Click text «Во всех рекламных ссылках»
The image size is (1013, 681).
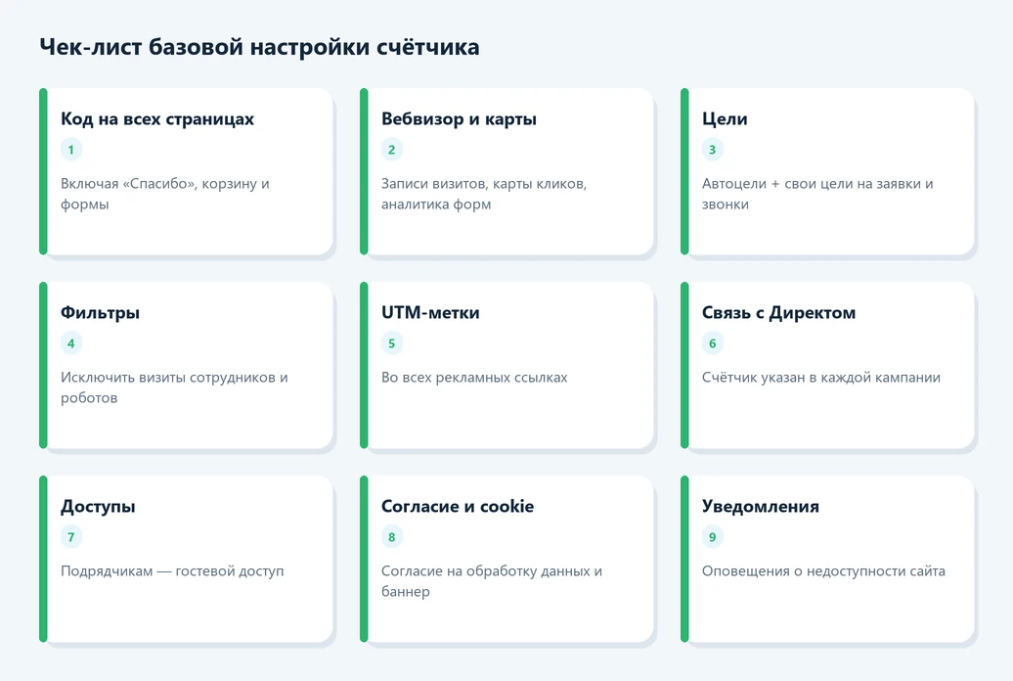(474, 377)
